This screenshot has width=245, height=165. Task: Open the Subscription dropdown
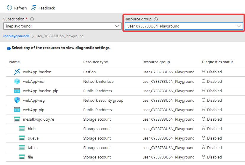pyautogui.click(x=62, y=26)
